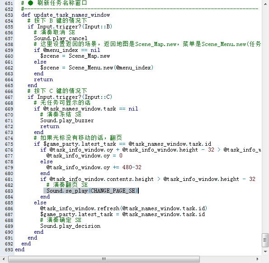Click the vertical scrollbar up arrow
This screenshot has width=269, height=263.
pyautogui.click(x=265, y=4)
